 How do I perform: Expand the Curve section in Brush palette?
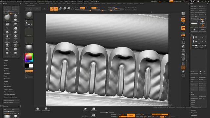click(6, 63)
